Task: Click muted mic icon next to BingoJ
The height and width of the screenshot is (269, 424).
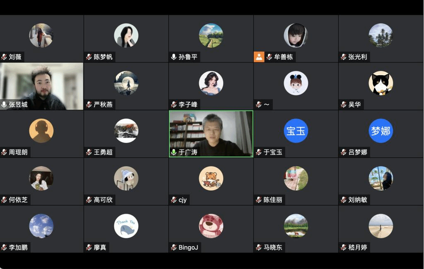Action: tap(174, 248)
